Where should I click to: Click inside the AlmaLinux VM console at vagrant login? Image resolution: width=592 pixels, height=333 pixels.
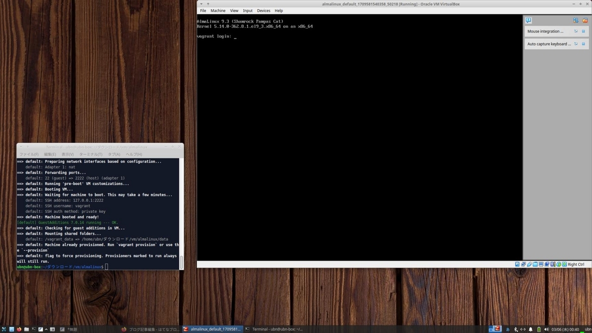coord(217,37)
